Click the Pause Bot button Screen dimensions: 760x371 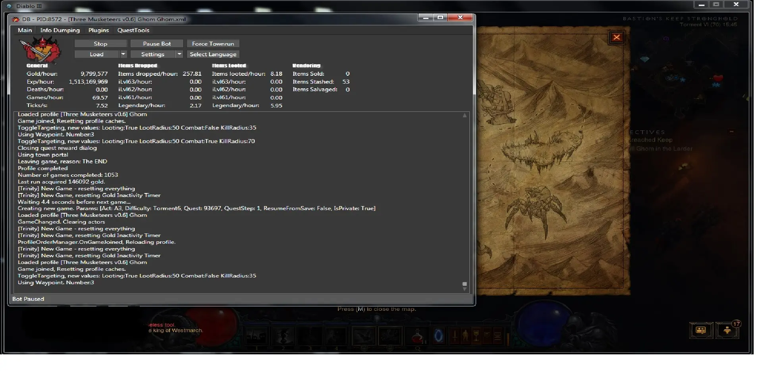point(157,44)
